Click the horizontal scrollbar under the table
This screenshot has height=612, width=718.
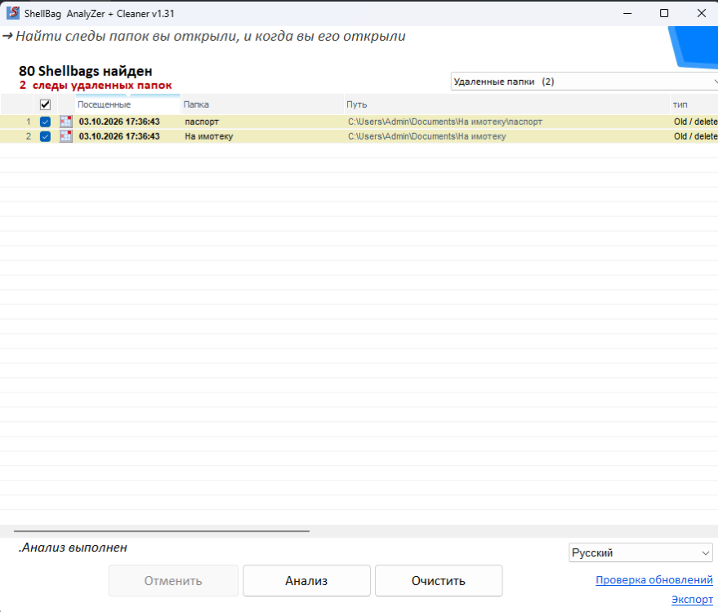click(162, 531)
